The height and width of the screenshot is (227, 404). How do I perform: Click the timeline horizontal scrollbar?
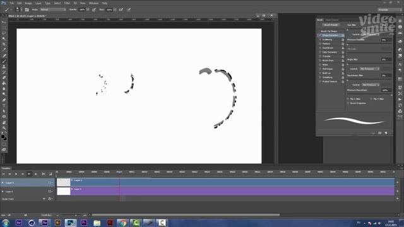click(x=186, y=215)
